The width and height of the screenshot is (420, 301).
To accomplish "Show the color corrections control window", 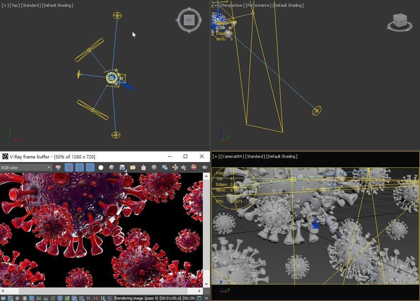I will (3, 298).
